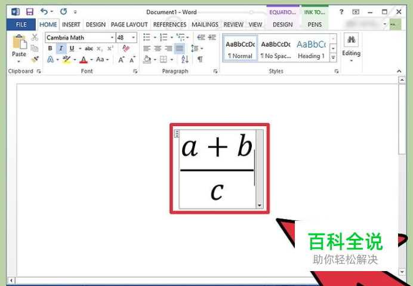Undo the last action

(x=44, y=11)
